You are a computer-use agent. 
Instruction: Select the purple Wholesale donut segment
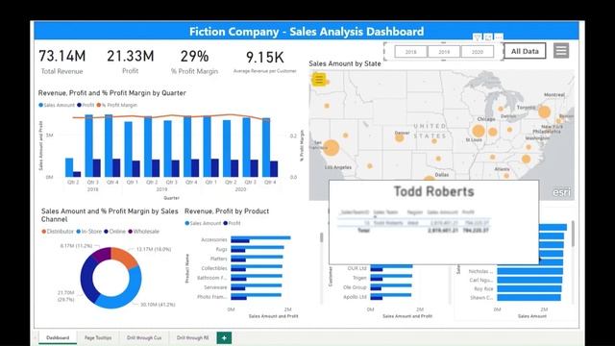[x=103, y=254]
